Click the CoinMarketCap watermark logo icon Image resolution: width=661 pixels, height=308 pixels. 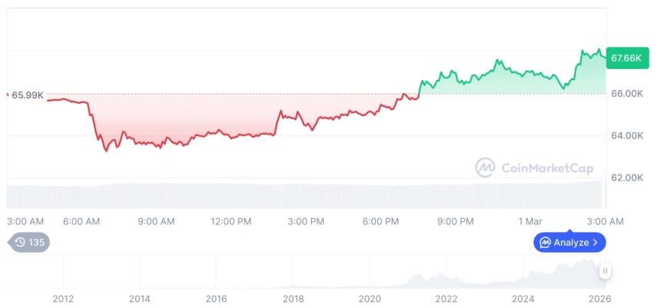[x=485, y=167]
